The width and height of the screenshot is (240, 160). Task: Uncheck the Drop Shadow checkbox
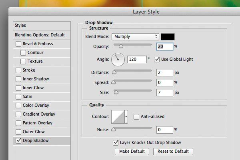click(x=18, y=140)
